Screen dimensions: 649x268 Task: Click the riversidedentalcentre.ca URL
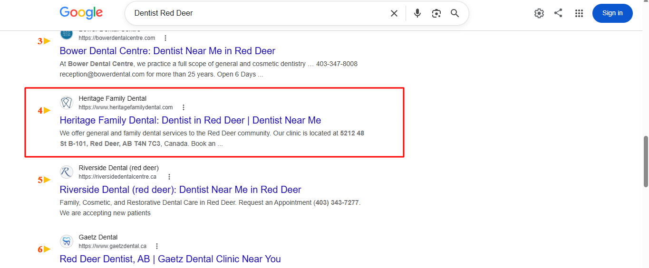[x=117, y=177]
